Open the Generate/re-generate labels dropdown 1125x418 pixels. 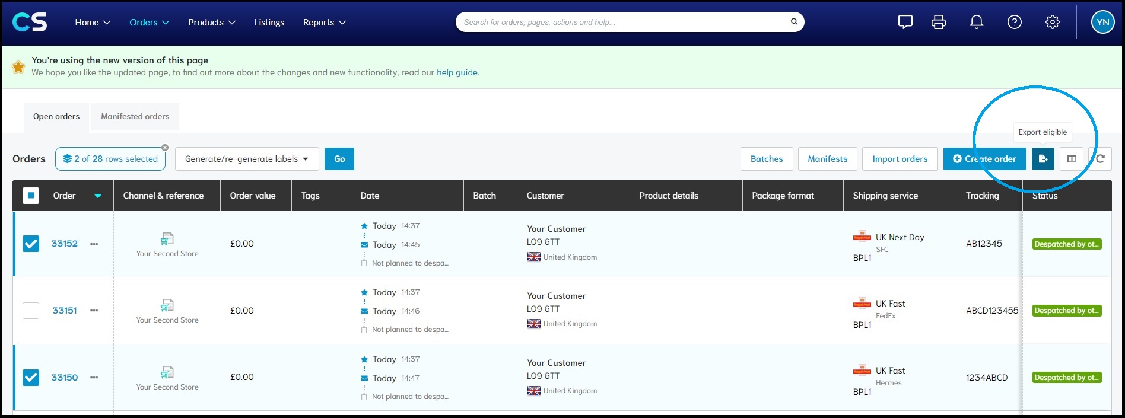point(247,159)
